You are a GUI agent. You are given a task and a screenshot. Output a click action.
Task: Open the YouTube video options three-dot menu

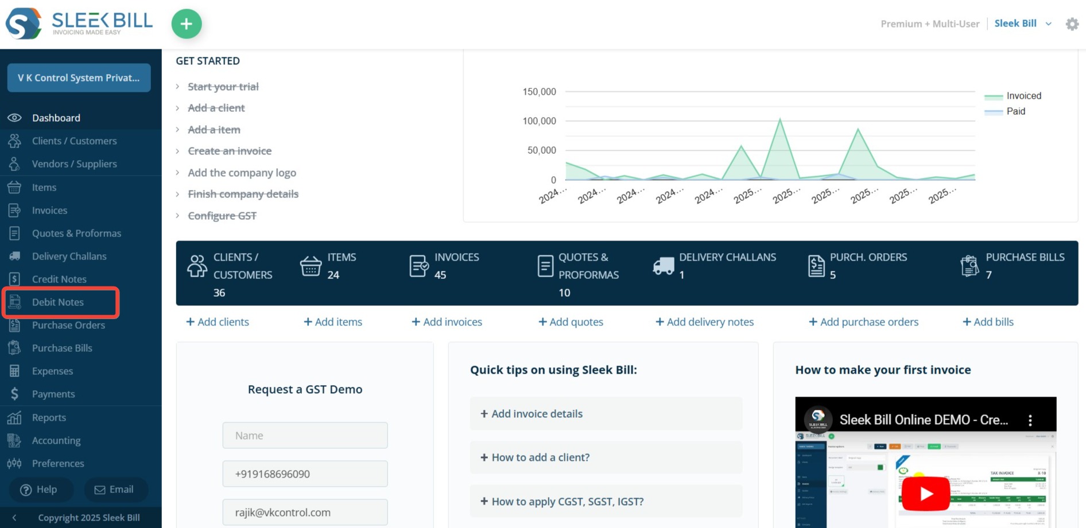click(1030, 420)
